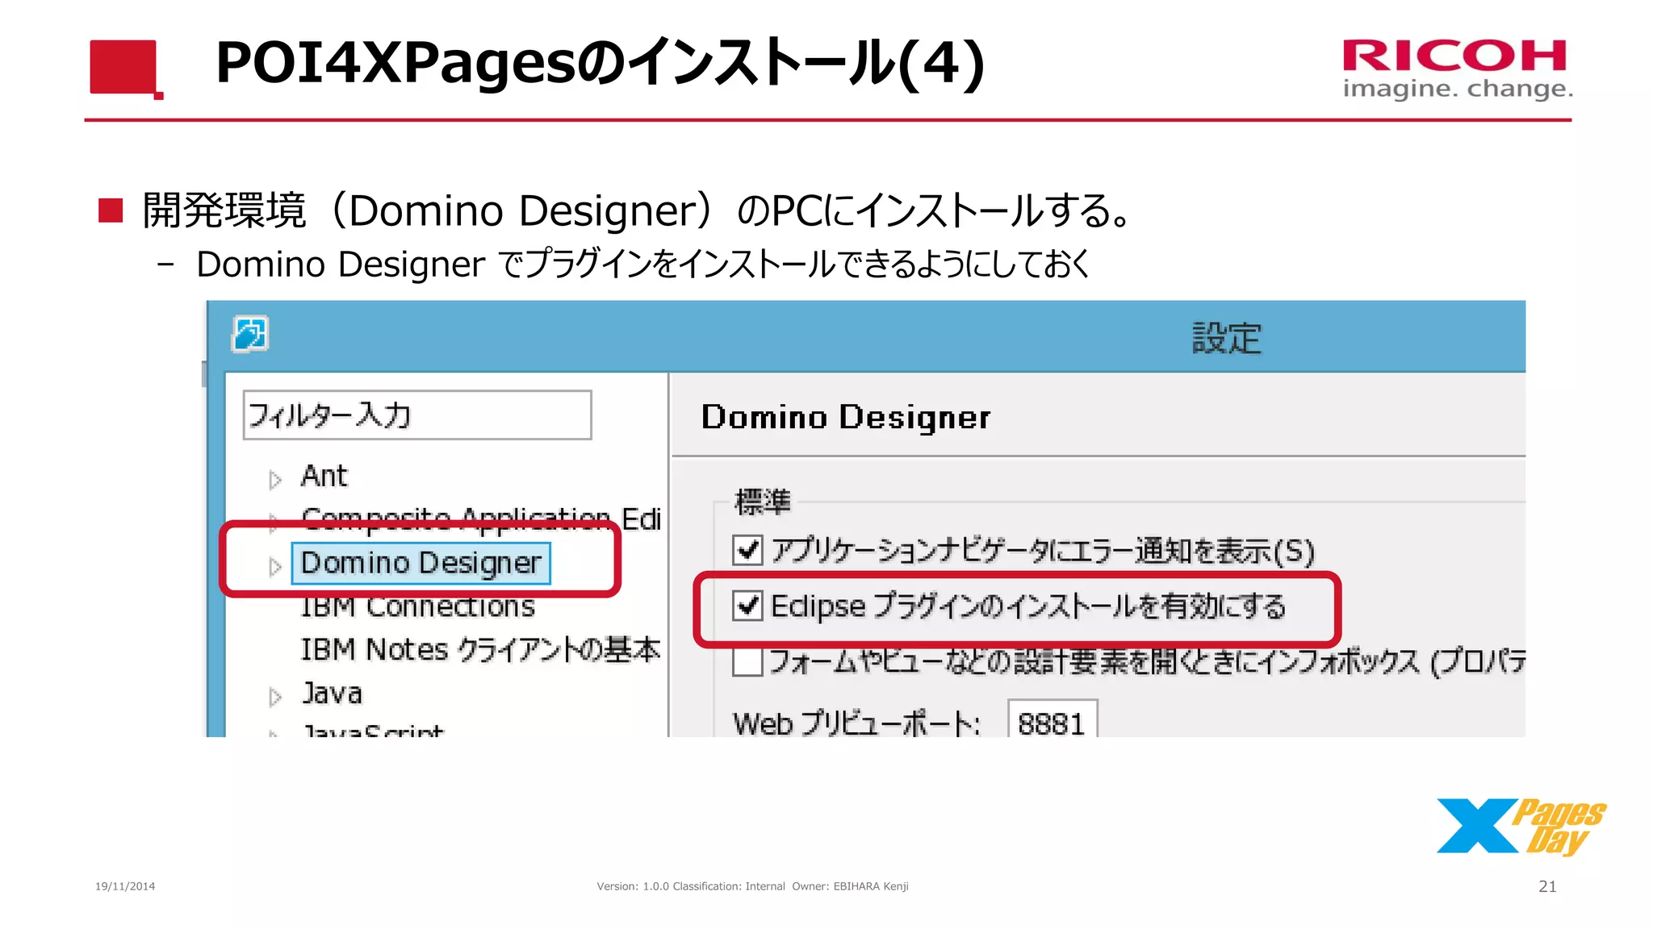This screenshot has height=929, width=1653.
Task: Click the RICOH logo
Action: 1457,69
